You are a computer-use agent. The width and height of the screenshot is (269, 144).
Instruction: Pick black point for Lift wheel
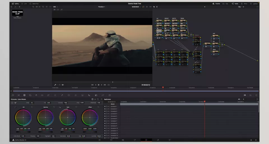15,107
